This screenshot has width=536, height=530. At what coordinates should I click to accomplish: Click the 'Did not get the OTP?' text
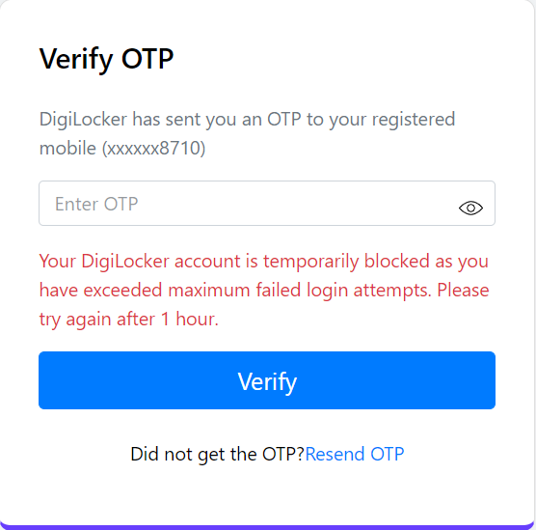(x=218, y=454)
